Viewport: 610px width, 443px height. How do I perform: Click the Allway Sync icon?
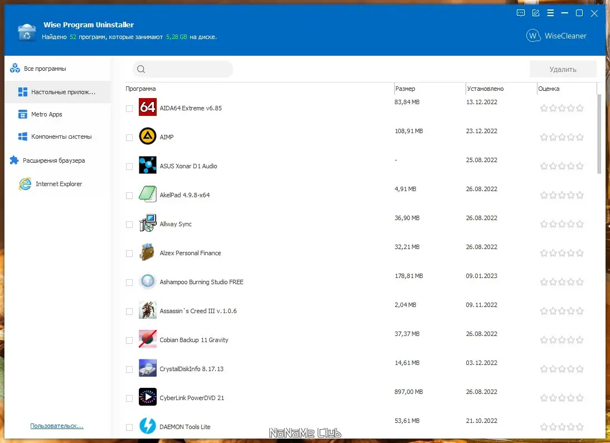pyautogui.click(x=147, y=223)
